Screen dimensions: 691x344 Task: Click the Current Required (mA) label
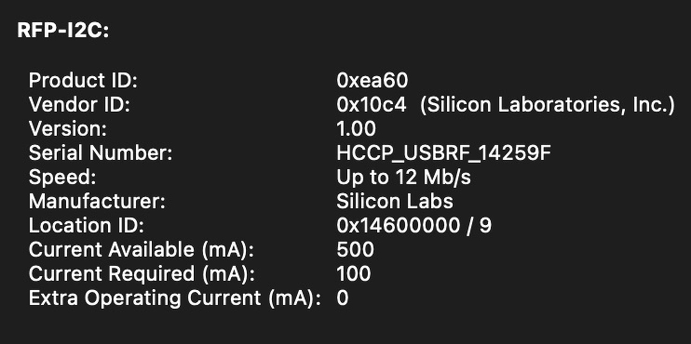pyautogui.click(x=142, y=274)
